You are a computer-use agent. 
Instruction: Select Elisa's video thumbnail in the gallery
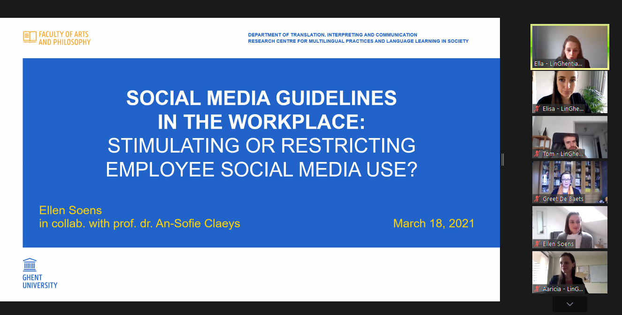pos(569,92)
